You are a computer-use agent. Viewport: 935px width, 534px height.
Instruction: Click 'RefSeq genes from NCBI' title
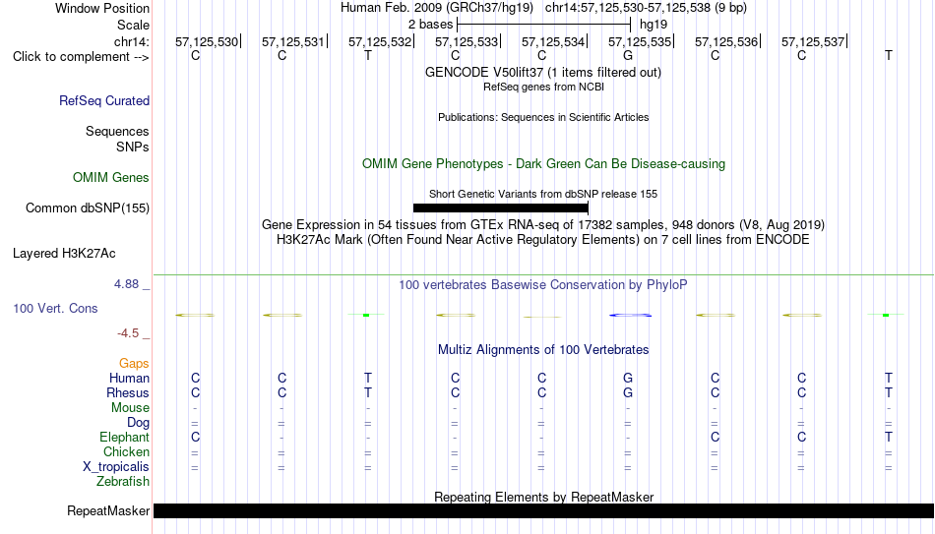pyautogui.click(x=544, y=87)
